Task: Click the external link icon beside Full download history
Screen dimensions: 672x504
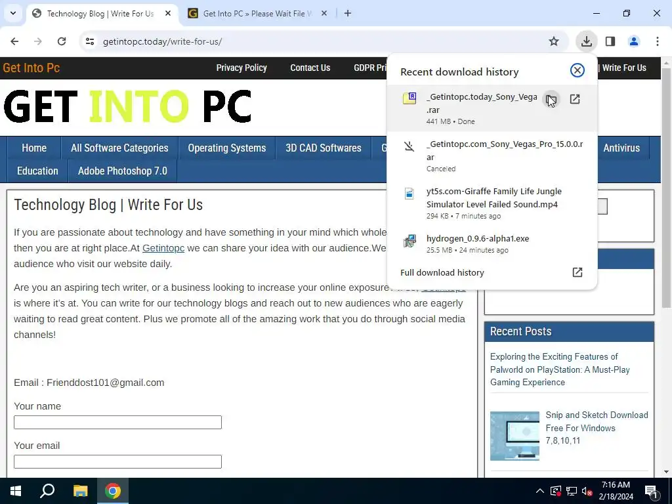Action: click(577, 272)
